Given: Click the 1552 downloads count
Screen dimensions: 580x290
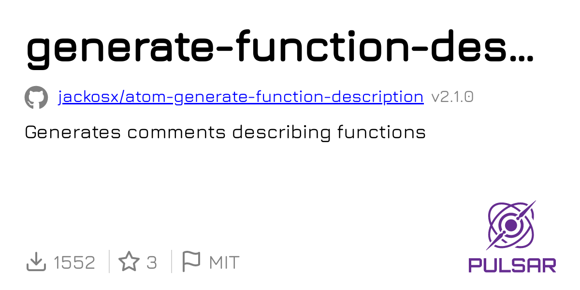Looking at the screenshot, I should [74, 262].
